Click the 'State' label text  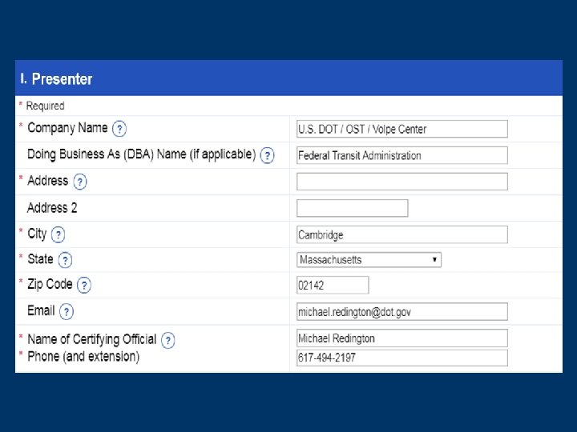click(x=41, y=259)
